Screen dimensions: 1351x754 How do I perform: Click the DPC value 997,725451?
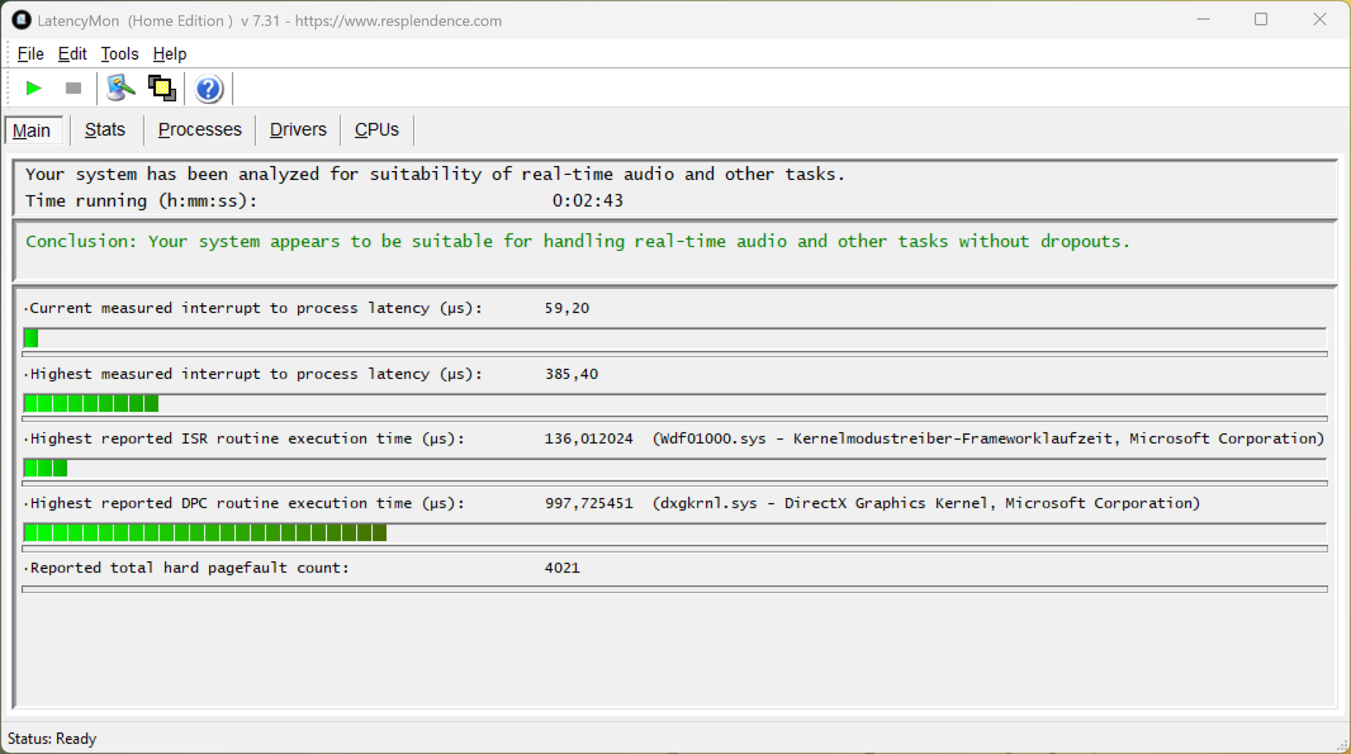[589, 504]
